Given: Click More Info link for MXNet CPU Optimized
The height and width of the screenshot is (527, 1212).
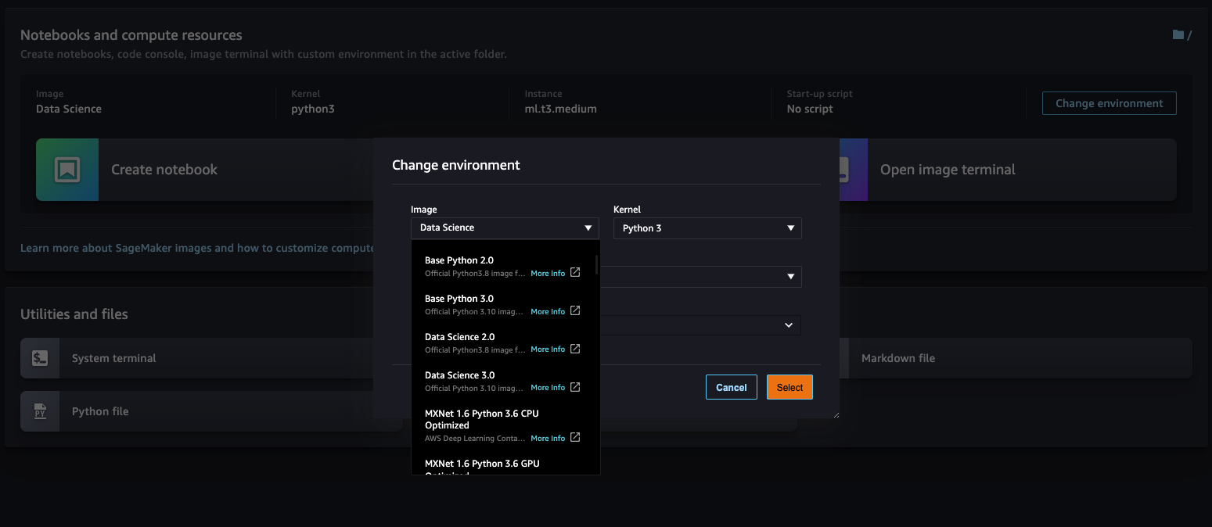Looking at the screenshot, I should (548, 439).
